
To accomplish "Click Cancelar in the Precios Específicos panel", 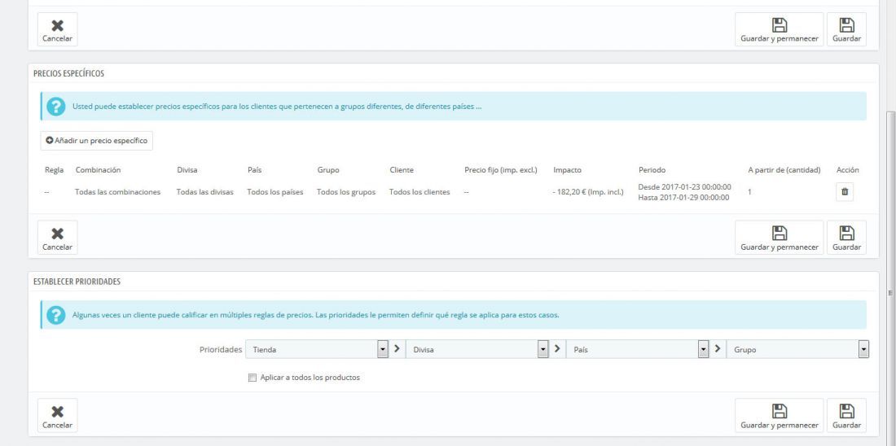I will pos(57,238).
